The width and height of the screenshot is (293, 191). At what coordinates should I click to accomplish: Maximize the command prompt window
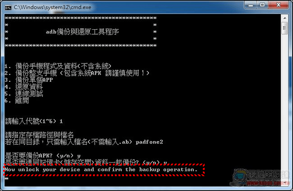262,5
